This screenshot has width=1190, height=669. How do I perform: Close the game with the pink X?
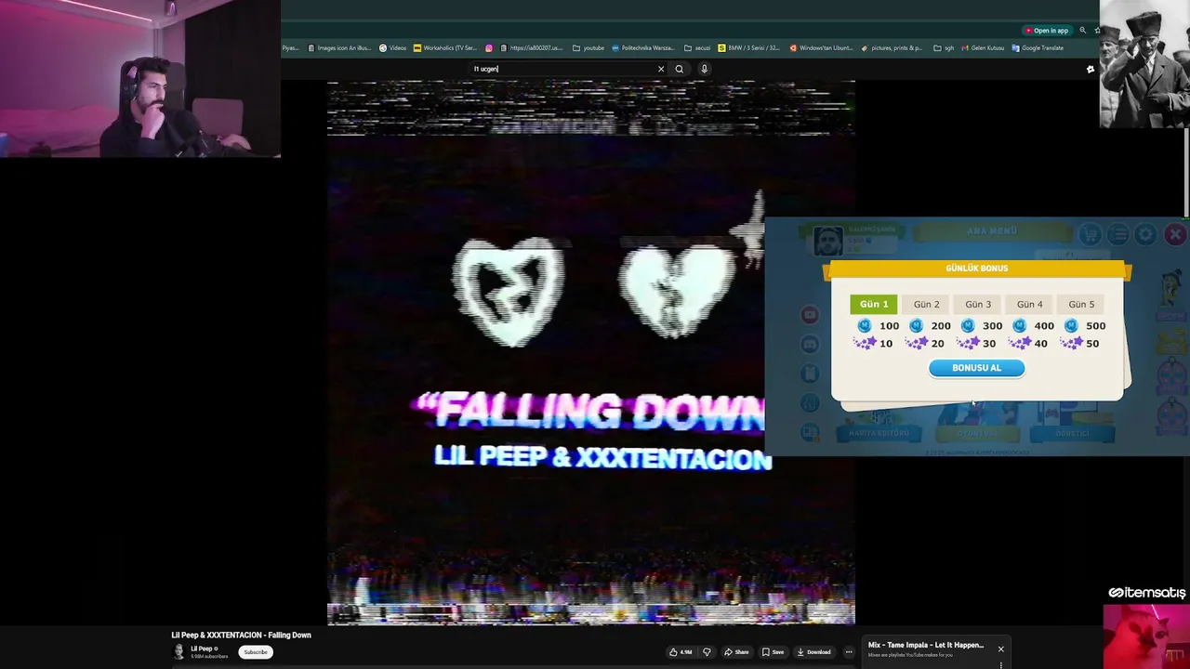1175,234
